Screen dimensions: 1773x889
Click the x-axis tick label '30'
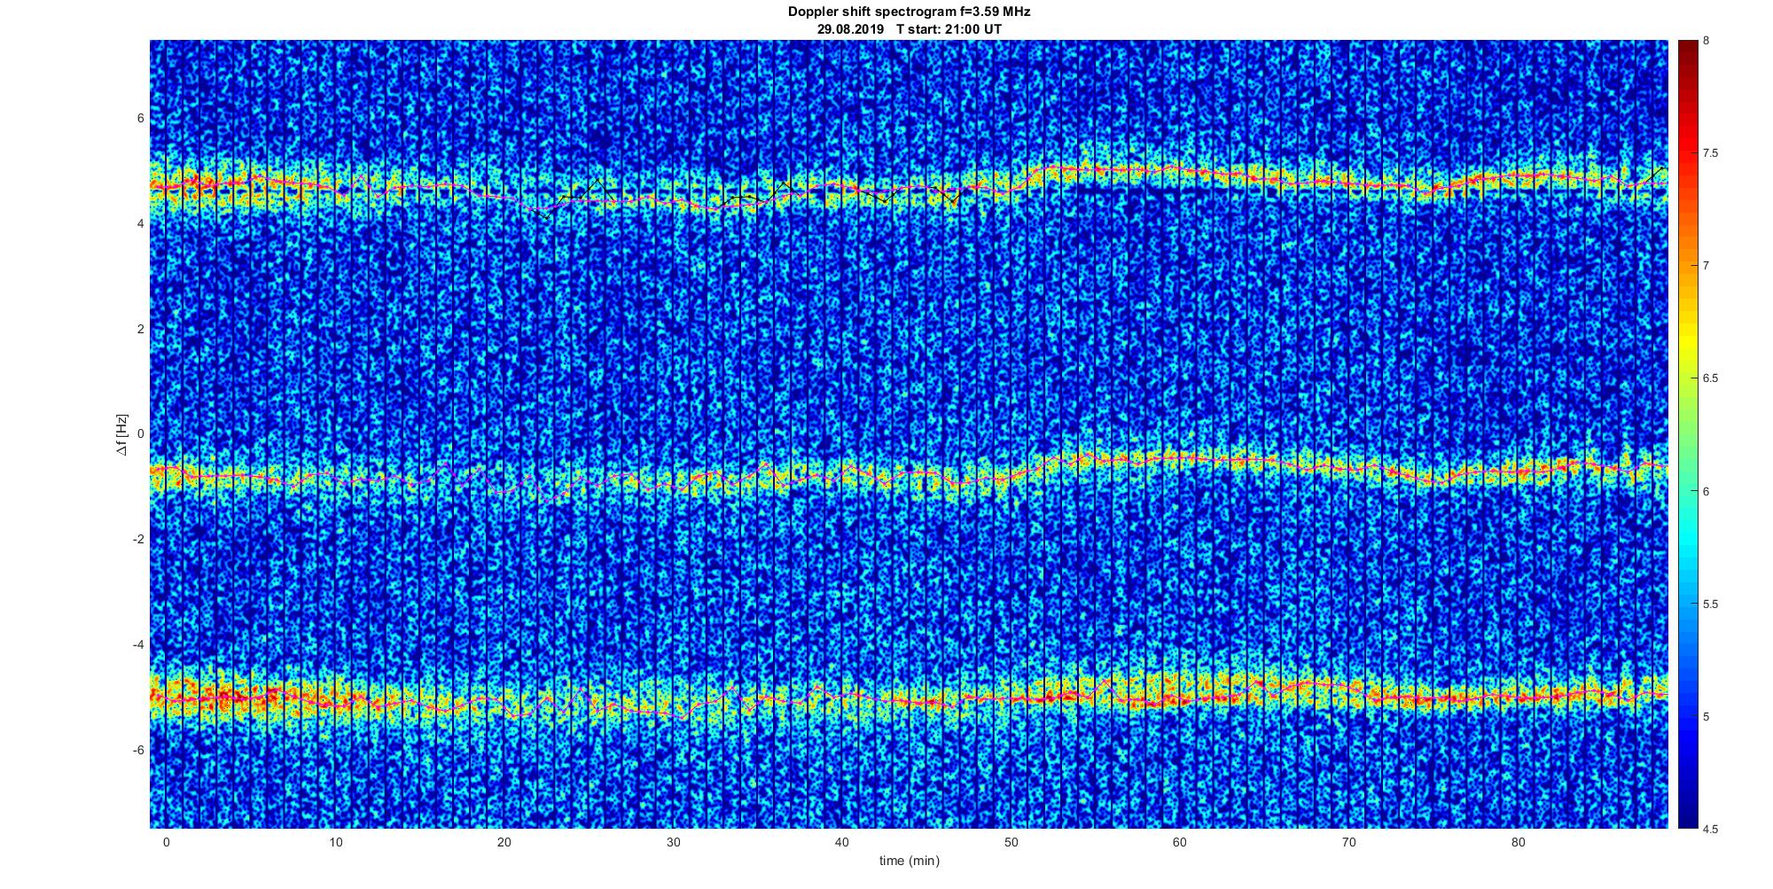[x=673, y=843]
